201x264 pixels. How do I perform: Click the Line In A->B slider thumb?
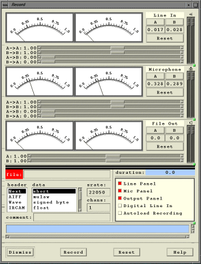(x=48, y=57)
